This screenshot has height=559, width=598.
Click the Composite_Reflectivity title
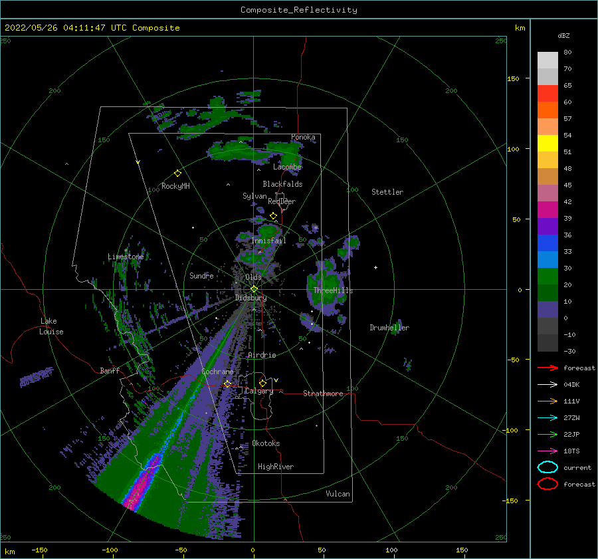299,10
